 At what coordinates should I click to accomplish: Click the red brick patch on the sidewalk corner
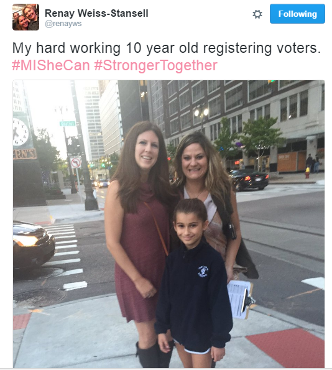coord(286,348)
